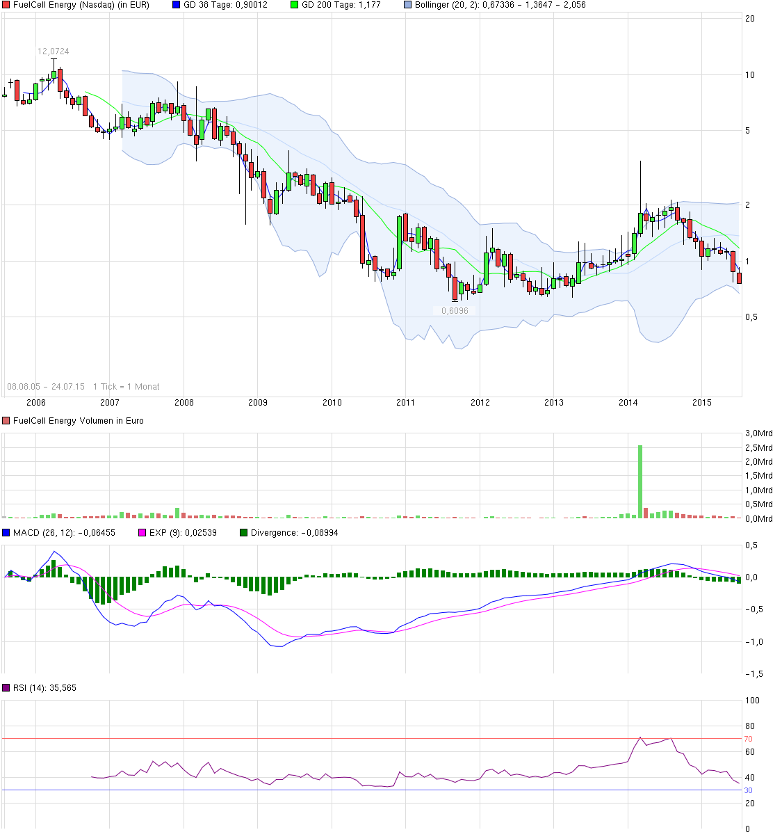Click the red RSI 70 threshold label
This screenshot has width=782, height=839.
[749, 739]
